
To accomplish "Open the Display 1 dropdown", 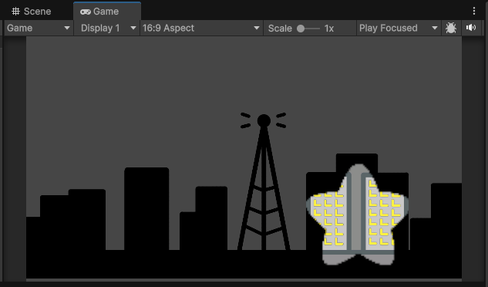I will pyautogui.click(x=107, y=28).
